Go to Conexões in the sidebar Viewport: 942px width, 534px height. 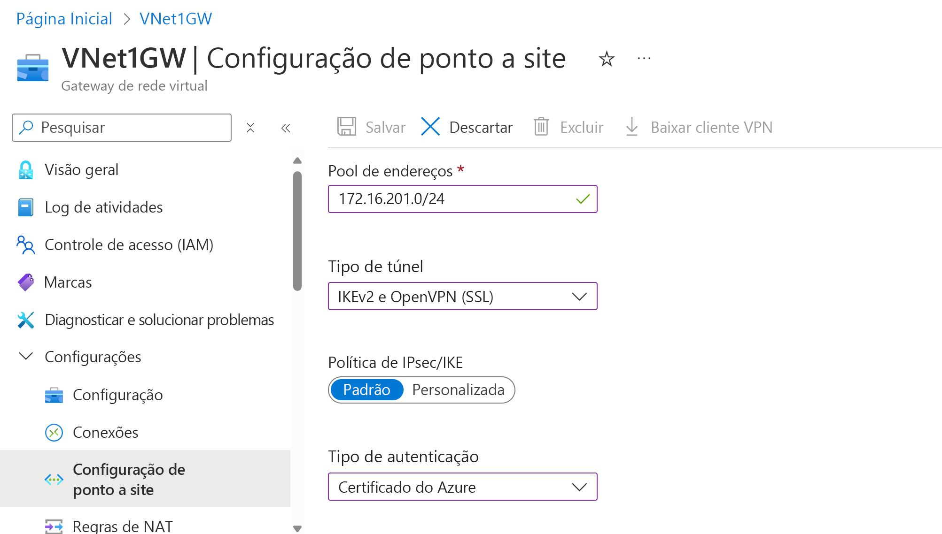105,433
